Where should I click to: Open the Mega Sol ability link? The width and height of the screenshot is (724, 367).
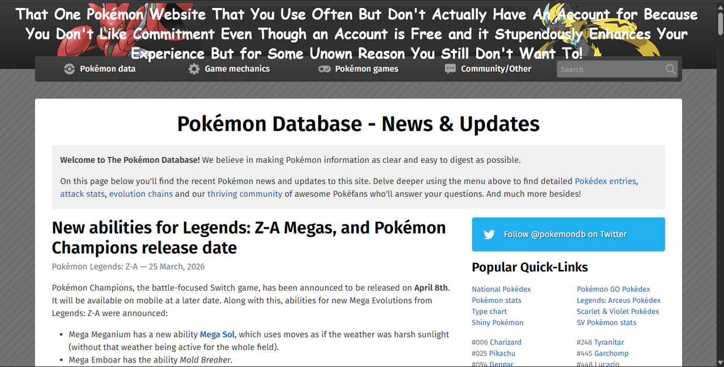pos(217,334)
